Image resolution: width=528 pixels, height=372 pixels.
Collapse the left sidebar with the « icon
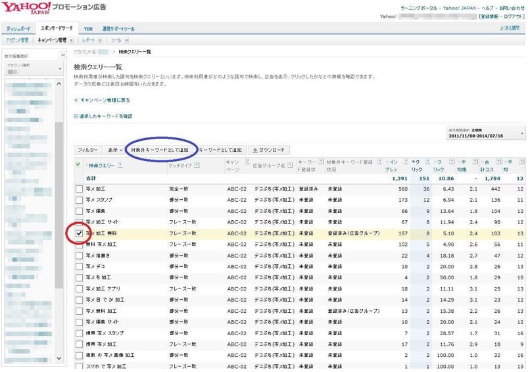tap(62, 55)
